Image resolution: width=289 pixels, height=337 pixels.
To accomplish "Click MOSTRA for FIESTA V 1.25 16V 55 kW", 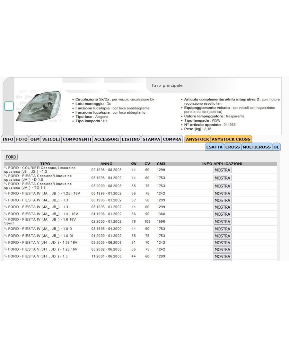I will (222, 249).
